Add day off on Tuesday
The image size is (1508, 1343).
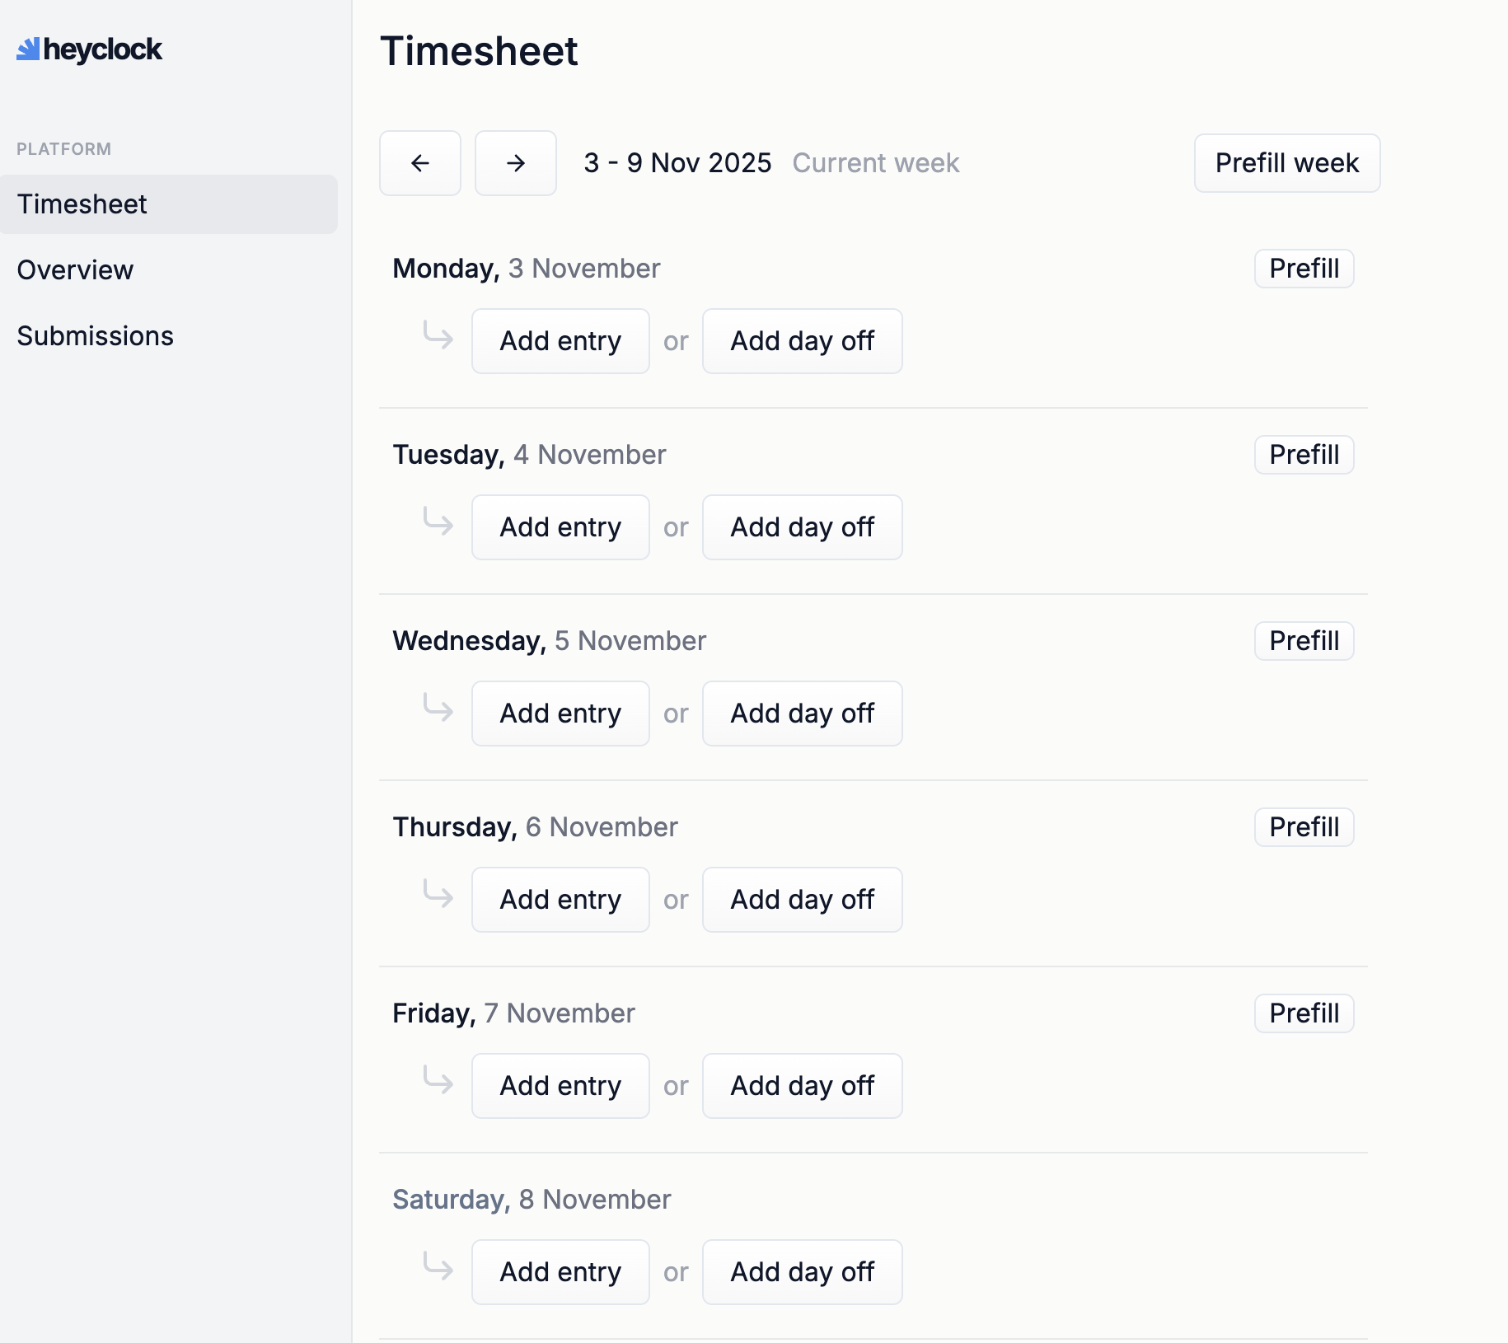802,527
